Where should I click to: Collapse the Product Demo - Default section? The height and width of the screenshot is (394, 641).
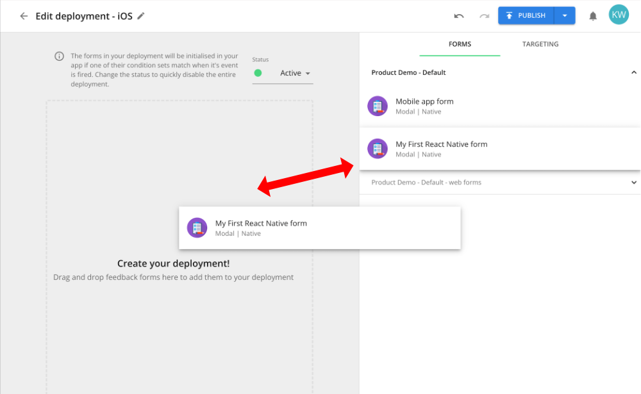click(633, 72)
